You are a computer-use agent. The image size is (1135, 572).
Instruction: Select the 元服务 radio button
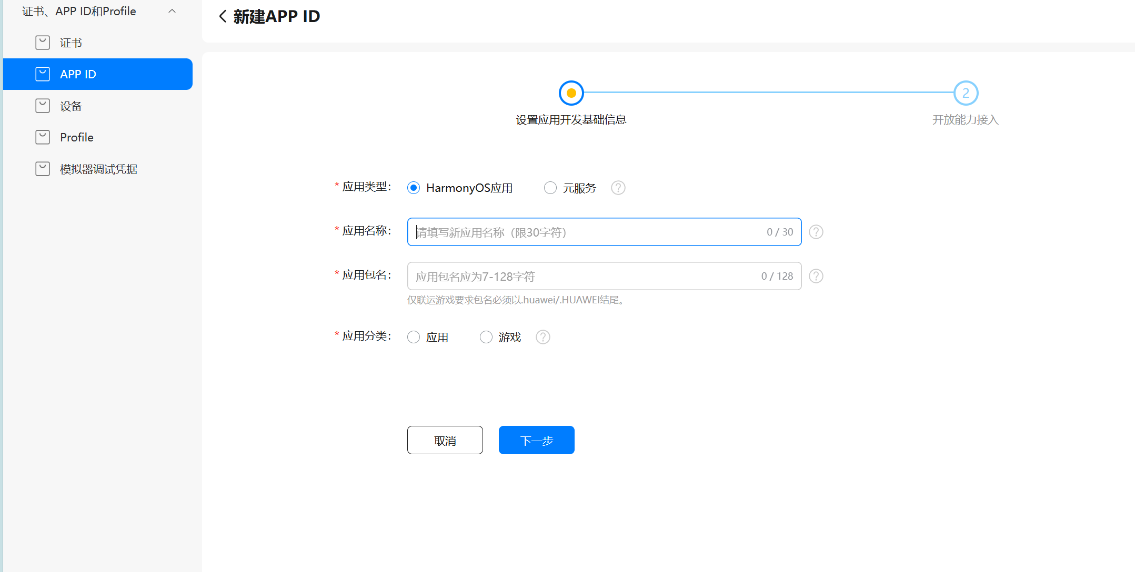[550, 188]
